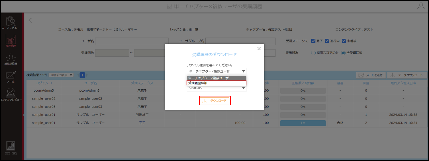Open the メール envelope sidebar icon

11,77
